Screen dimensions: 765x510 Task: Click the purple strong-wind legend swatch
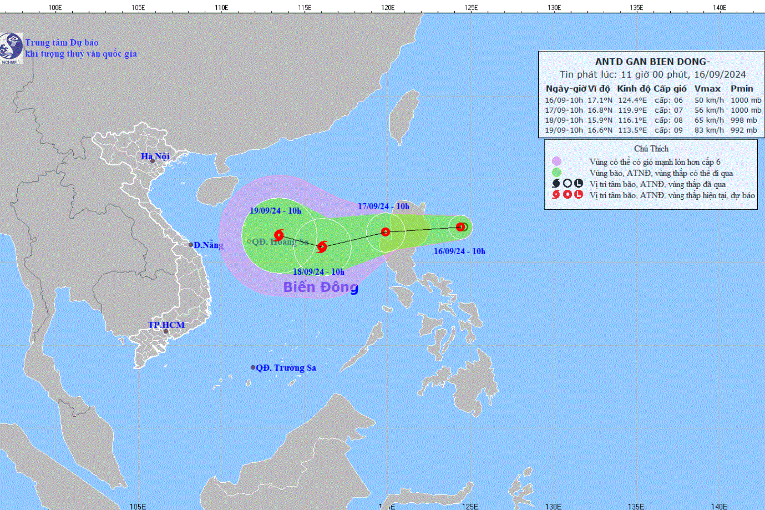[x=556, y=161]
